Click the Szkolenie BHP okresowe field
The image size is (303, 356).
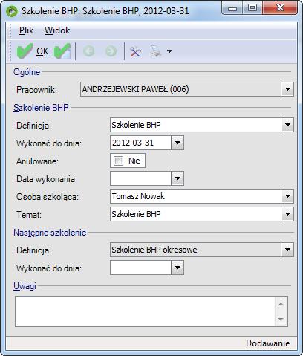click(196, 250)
